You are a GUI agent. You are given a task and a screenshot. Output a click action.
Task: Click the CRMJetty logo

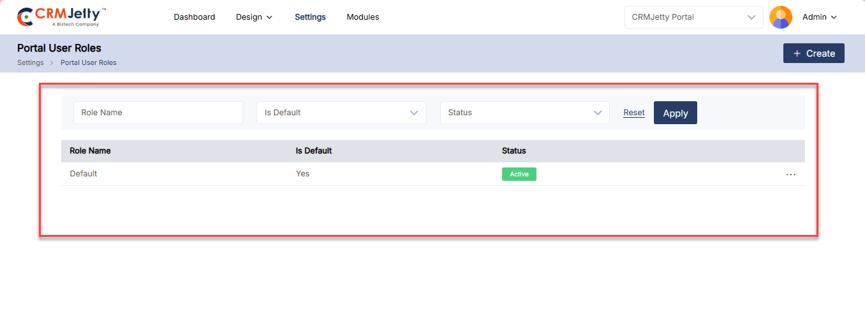tap(61, 17)
